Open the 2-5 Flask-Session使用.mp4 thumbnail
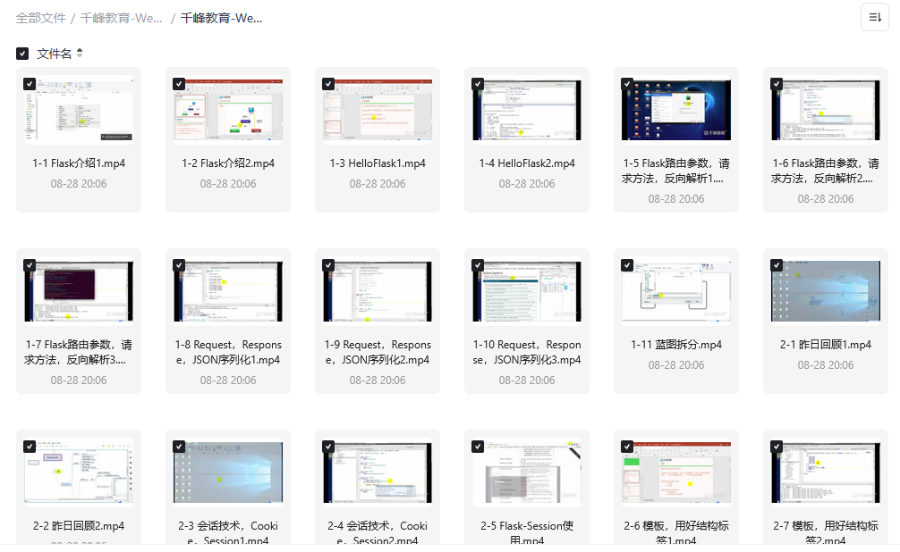The height and width of the screenshot is (552, 900). pos(527,472)
